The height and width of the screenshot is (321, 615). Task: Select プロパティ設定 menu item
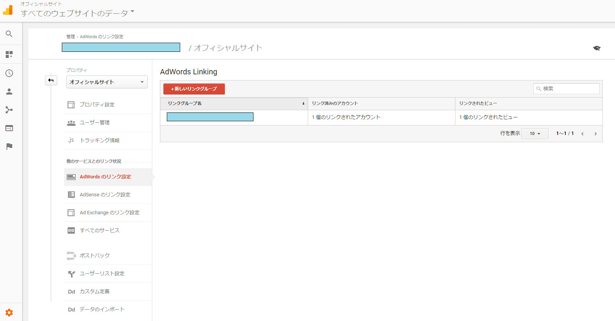pyautogui.click(x=108, y=105)
